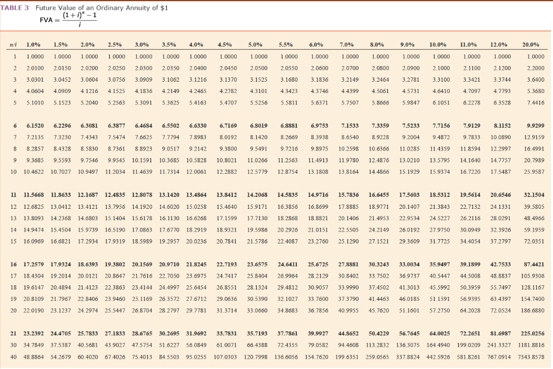
Task: Click the value 48.8864
Action: [x=34, y=357]
